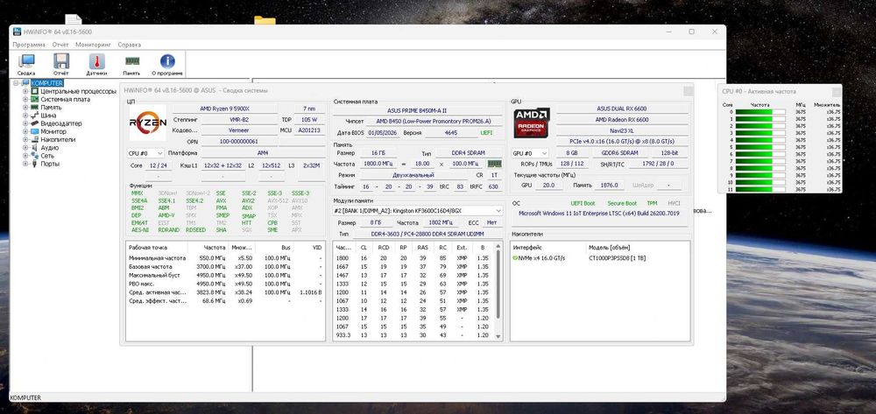Click the AVX2 feature flag
Image resolution: width=876 pixels, height=414 pixels.
click(248, 200)
